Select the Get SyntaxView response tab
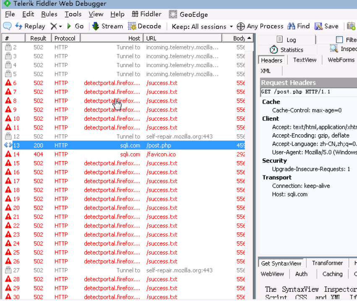This screenshot has height=301, width=357. [281, 263]
